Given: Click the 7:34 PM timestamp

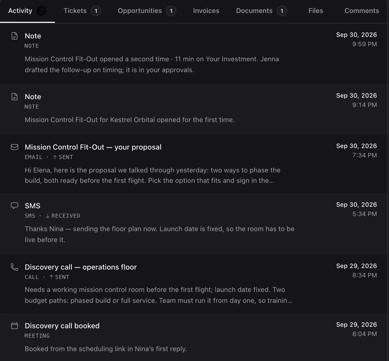Looking at the screenshot, I should [x=364, y=155].
